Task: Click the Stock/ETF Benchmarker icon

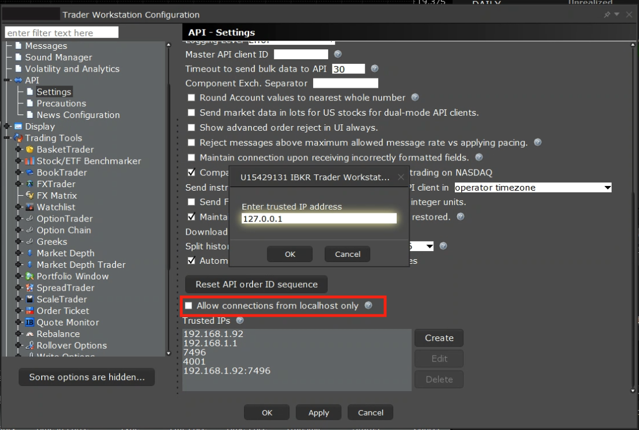Action: click(x=30, y=161)
